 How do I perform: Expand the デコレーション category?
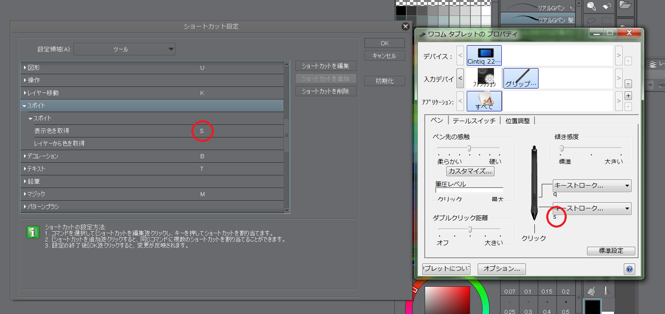(x=25, y=156)
